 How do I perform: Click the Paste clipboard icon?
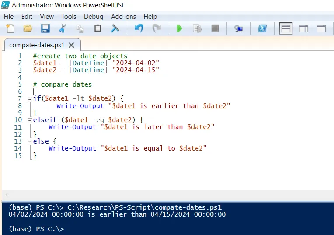point(97,29)
